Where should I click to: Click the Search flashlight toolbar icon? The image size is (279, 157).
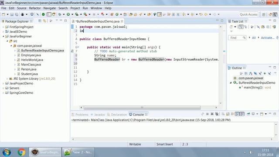[140, 14]
